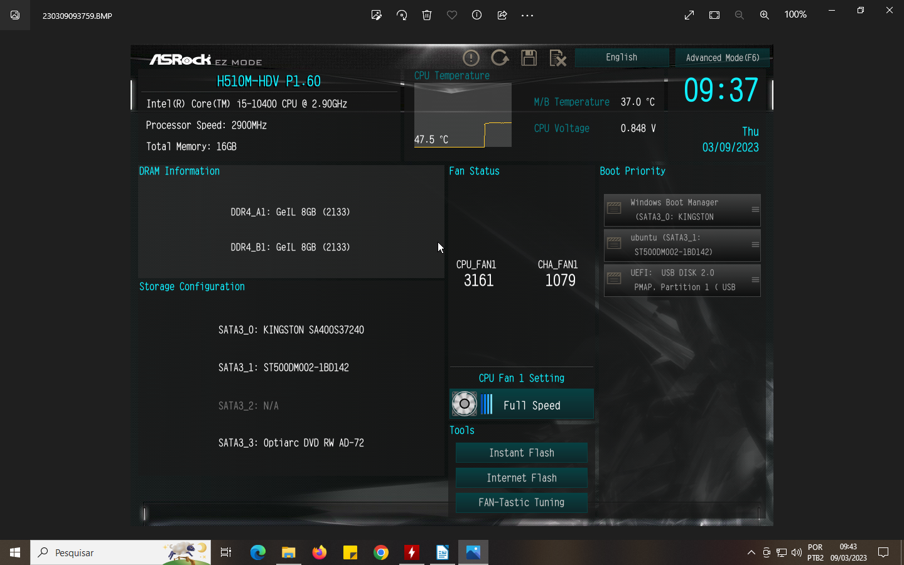Image resolution: width=904 pixels, height=565 pixels.
Task: Click the Processor Speed: 2900MHz line
Action: pyautogui.click(x=207, y=126)
